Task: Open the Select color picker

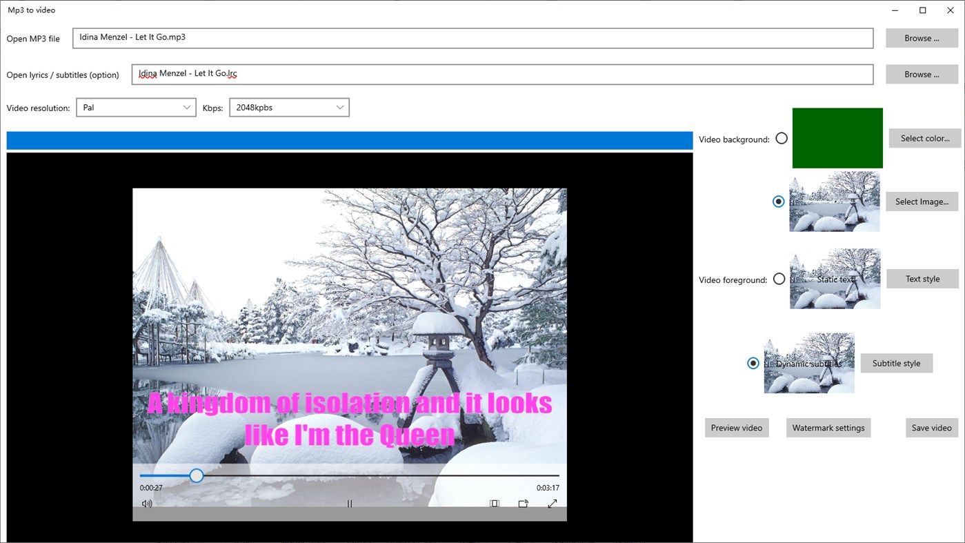Action: pos(924,138)
